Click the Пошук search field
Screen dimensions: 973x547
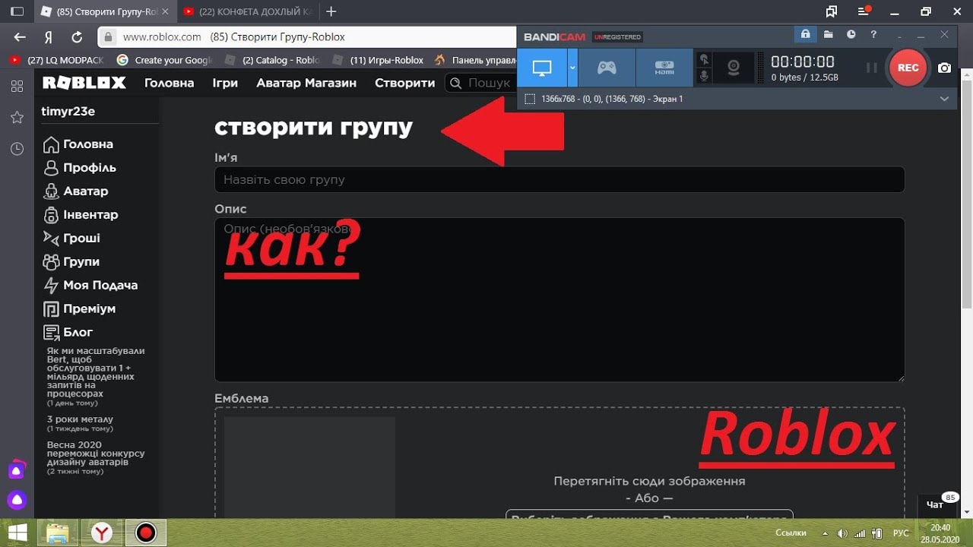pos(480,83)
